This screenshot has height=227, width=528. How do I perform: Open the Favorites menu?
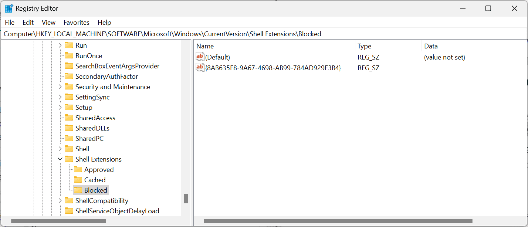click(77, 23)
